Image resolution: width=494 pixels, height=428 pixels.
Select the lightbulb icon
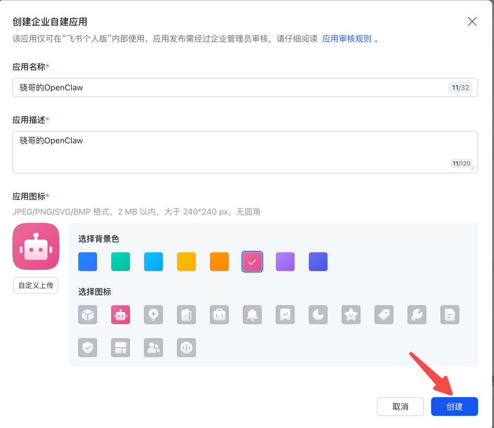[x=153, y=314]
